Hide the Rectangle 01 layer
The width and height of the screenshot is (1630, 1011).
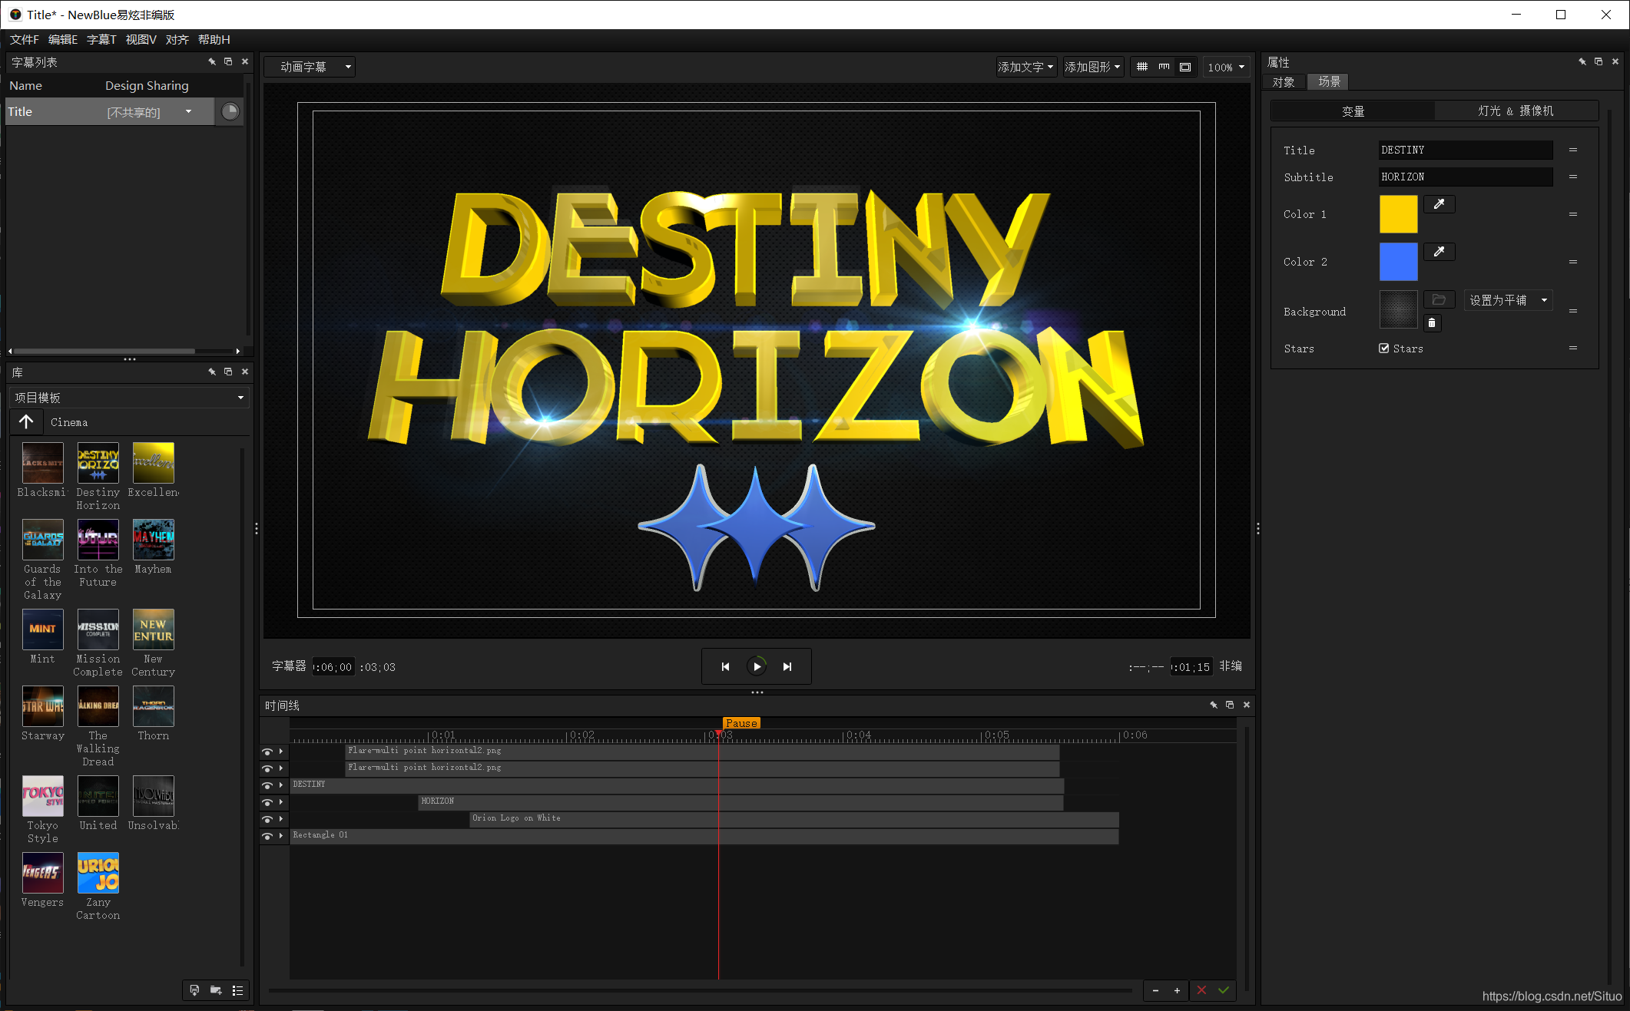267,835
